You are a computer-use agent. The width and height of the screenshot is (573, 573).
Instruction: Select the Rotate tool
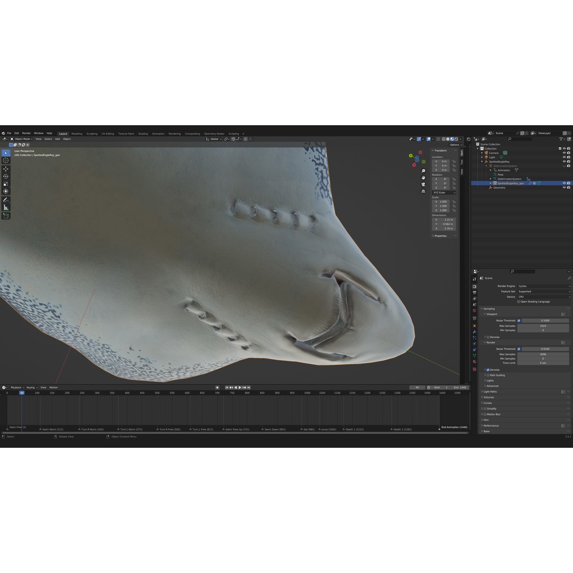6,176
